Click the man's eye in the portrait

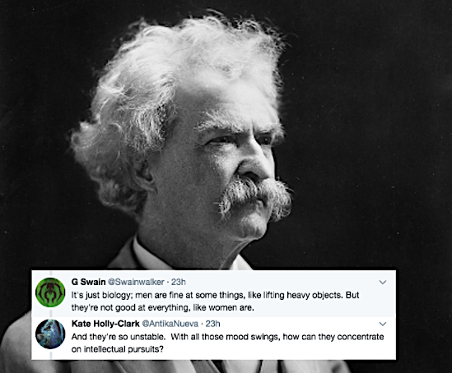222,140
